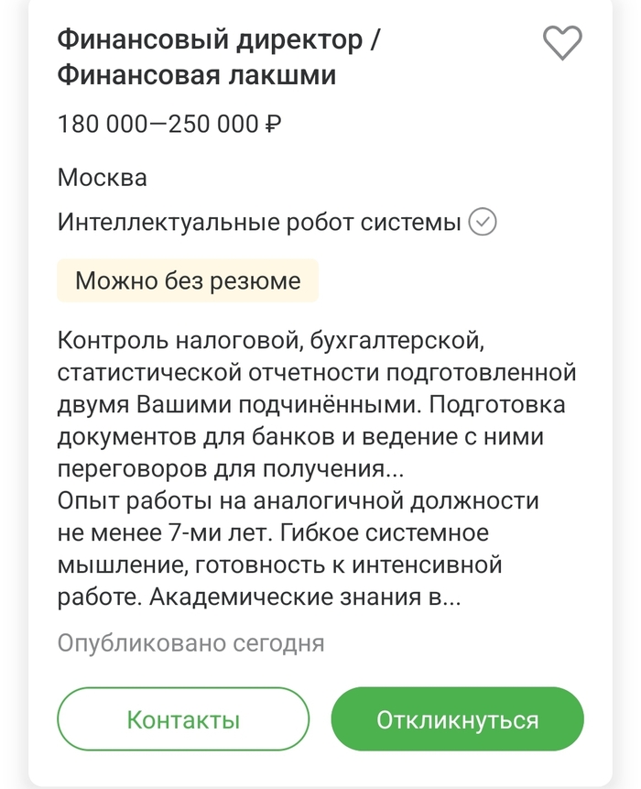Image resolution: width=641 pixels, height=789 pixels.
Task: Open employer contacts via Контакты button
Action: (x=183, y=719)
